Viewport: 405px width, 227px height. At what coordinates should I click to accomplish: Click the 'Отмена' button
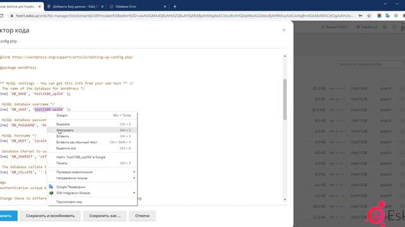point(142,216)
